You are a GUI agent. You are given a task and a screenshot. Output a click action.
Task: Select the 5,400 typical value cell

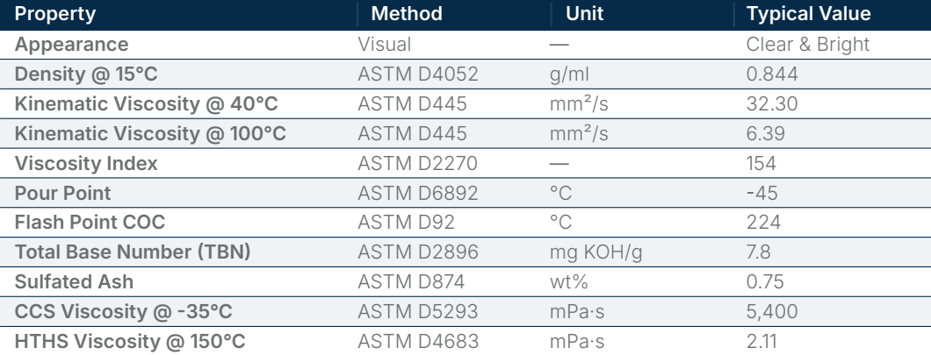point(772,311)
